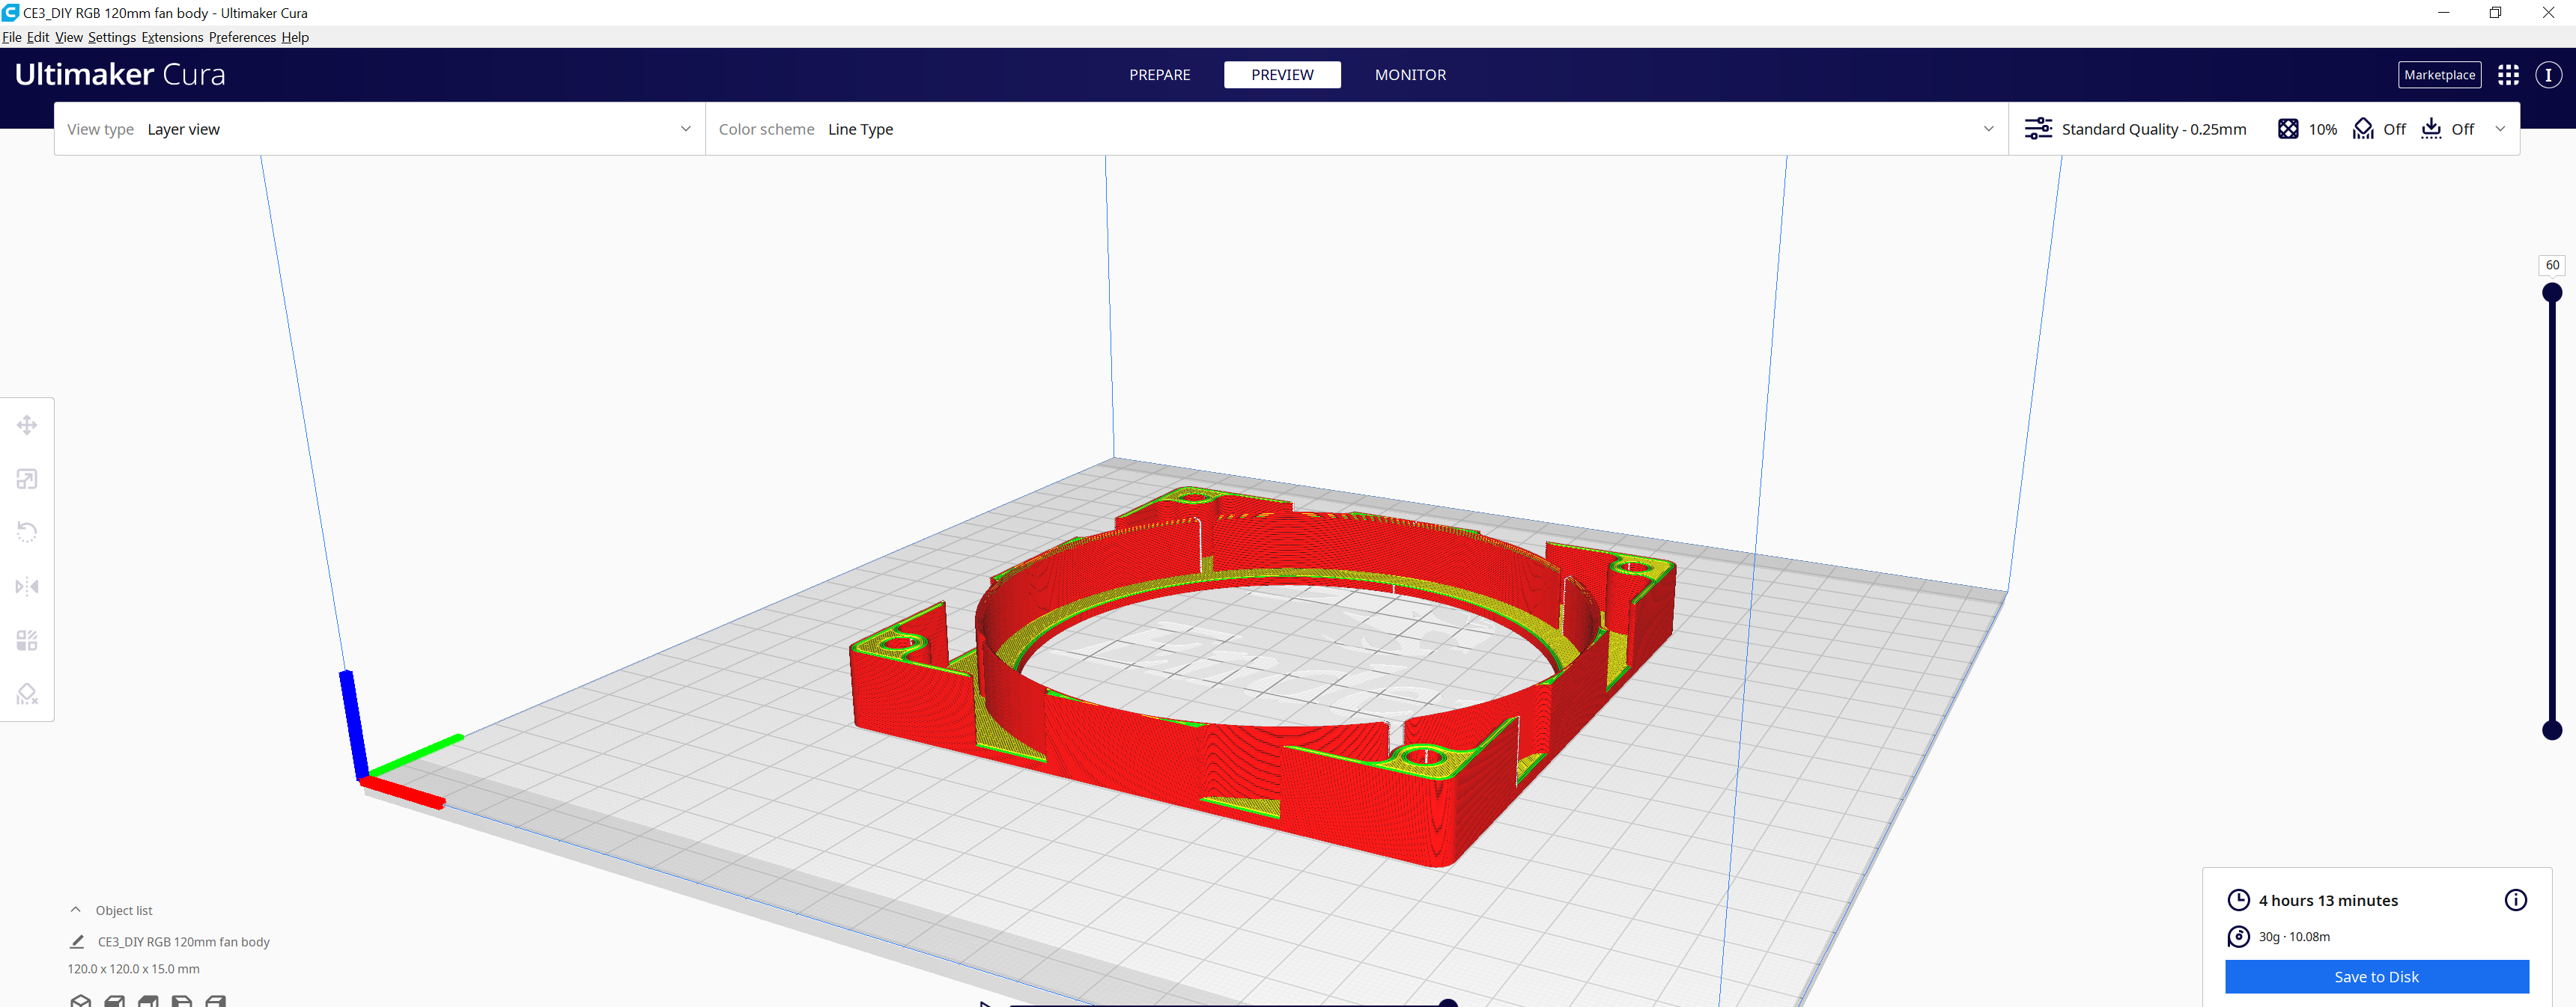2576x1007 pixels.
Task: Click the print settings sliders icon
Action: pyautogui.click(x=2038, y=129)
